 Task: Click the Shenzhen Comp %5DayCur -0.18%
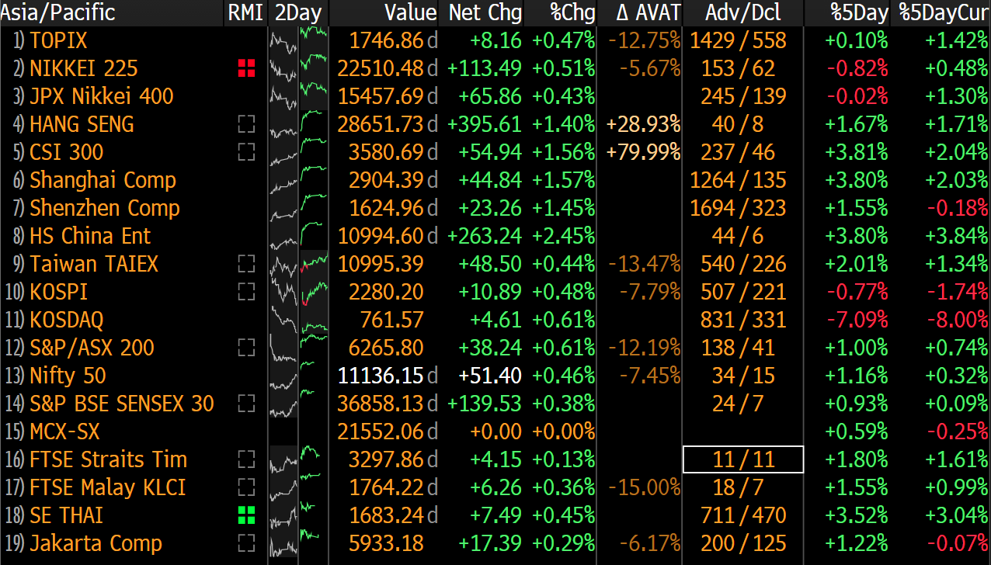[957, 208]
